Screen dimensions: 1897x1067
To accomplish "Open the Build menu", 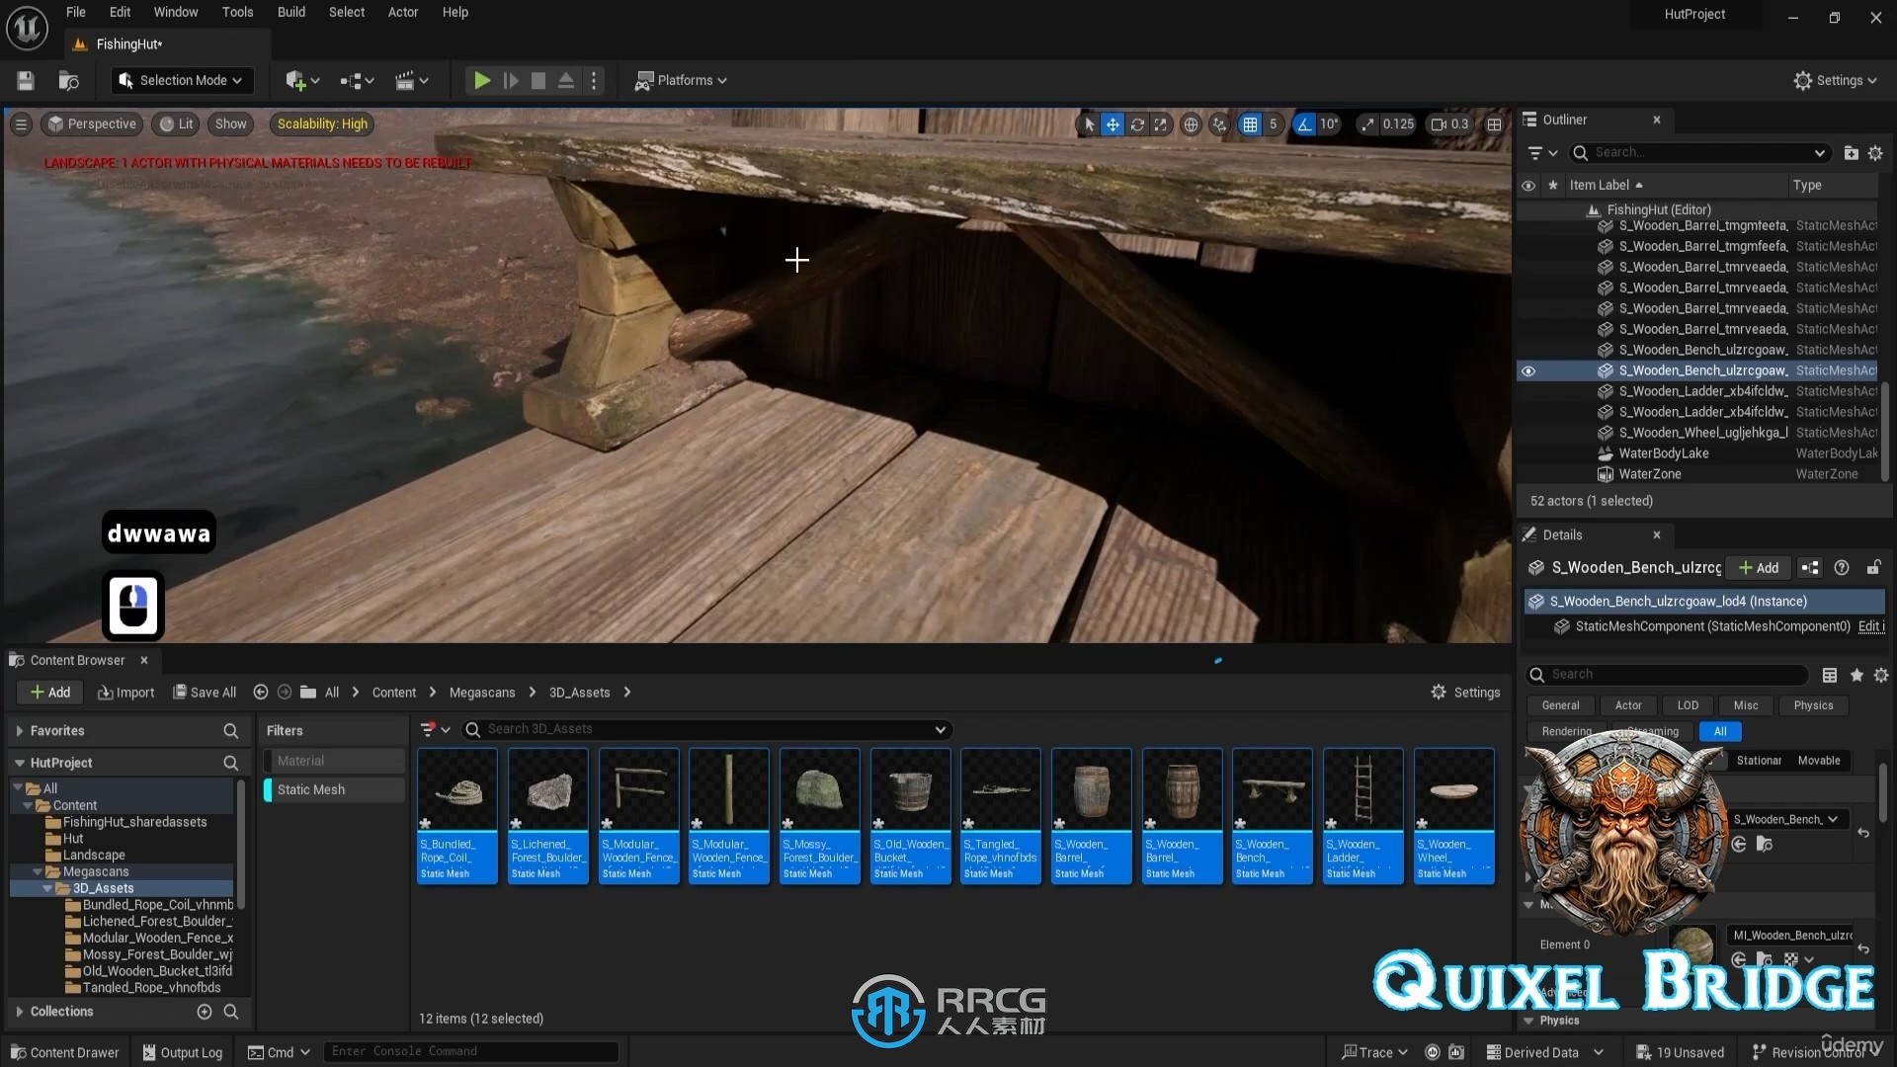I will tap(290, 12).
